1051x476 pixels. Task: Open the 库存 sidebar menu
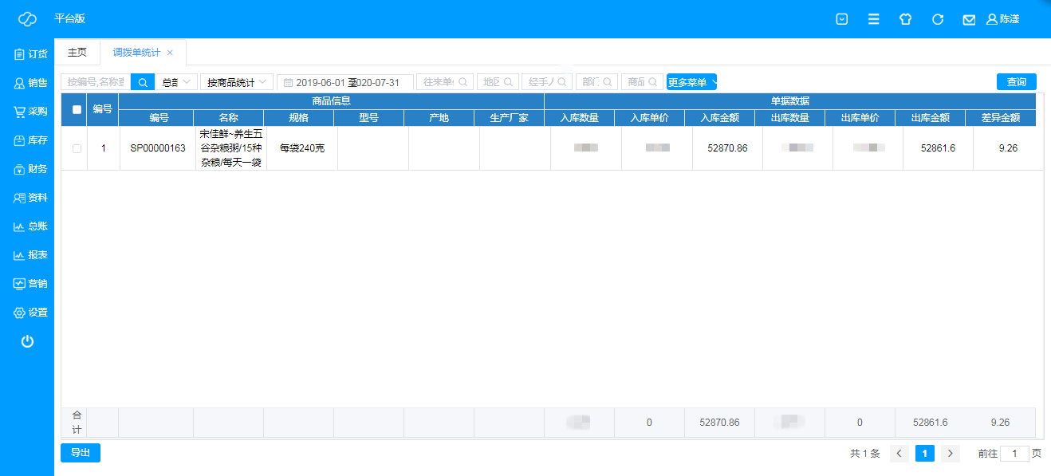pos(31,140)
